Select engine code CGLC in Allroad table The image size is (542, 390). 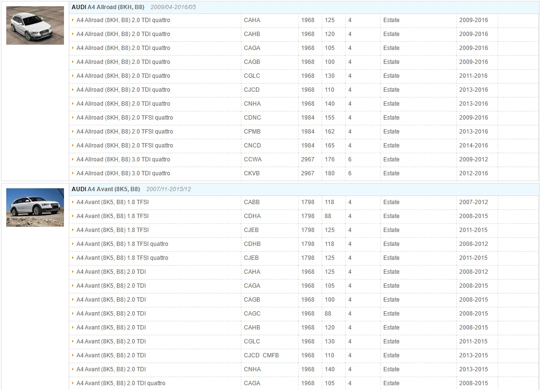(252, 76)
